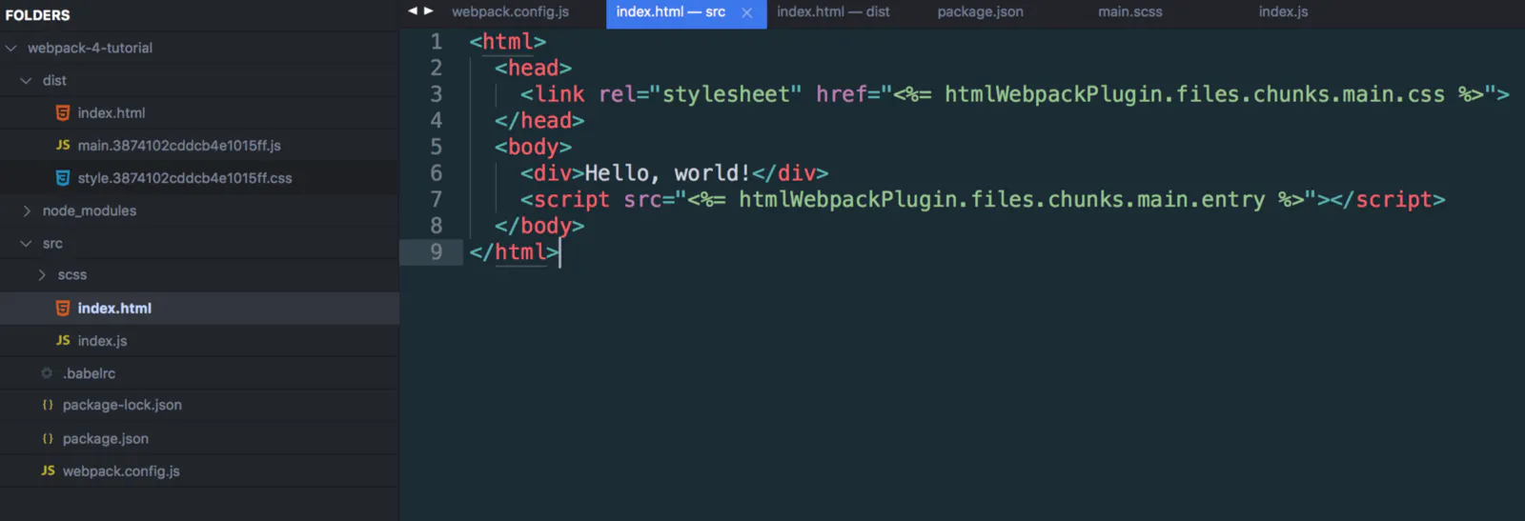The width and height of the screenshot is (1525, 521).
Task: Close the index.html — src tab
Action: click(x=747, y=12)
